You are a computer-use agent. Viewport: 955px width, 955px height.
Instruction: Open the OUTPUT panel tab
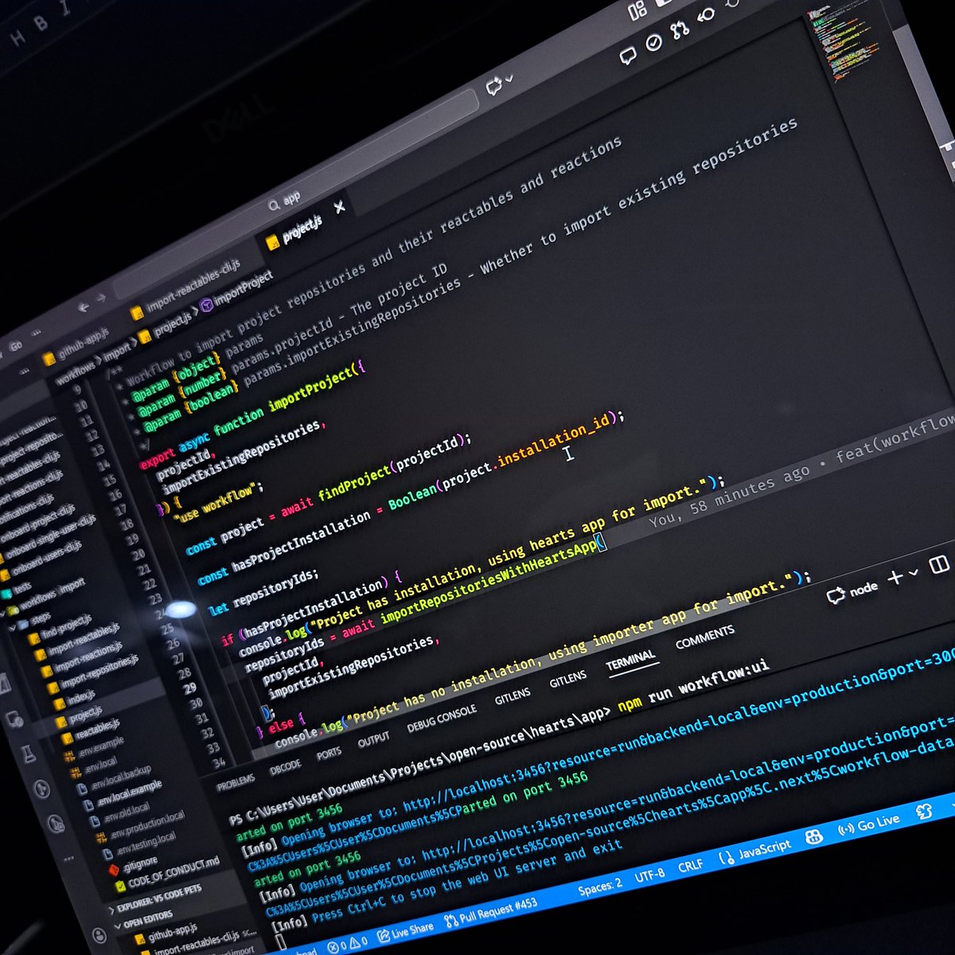pyautogui.click(x=373, y=741)
